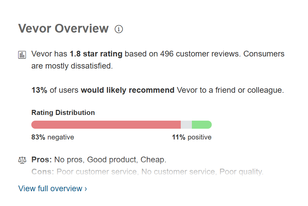This screenshot has width=308, height=206.
Task: Click the 11% positive label
Action: coord(192,137)
